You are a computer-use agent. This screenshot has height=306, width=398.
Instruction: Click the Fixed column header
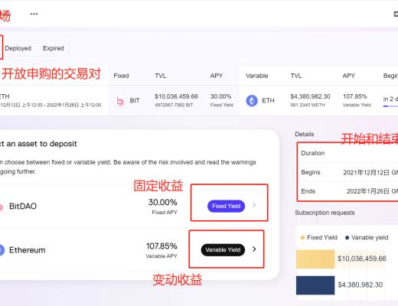[121, 76]
